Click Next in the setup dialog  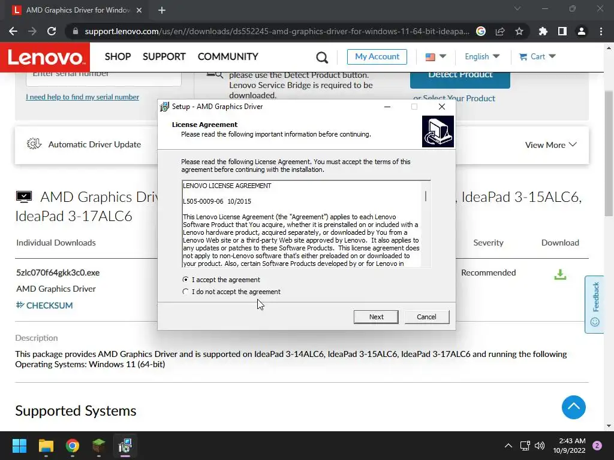(x=376, y=317)
